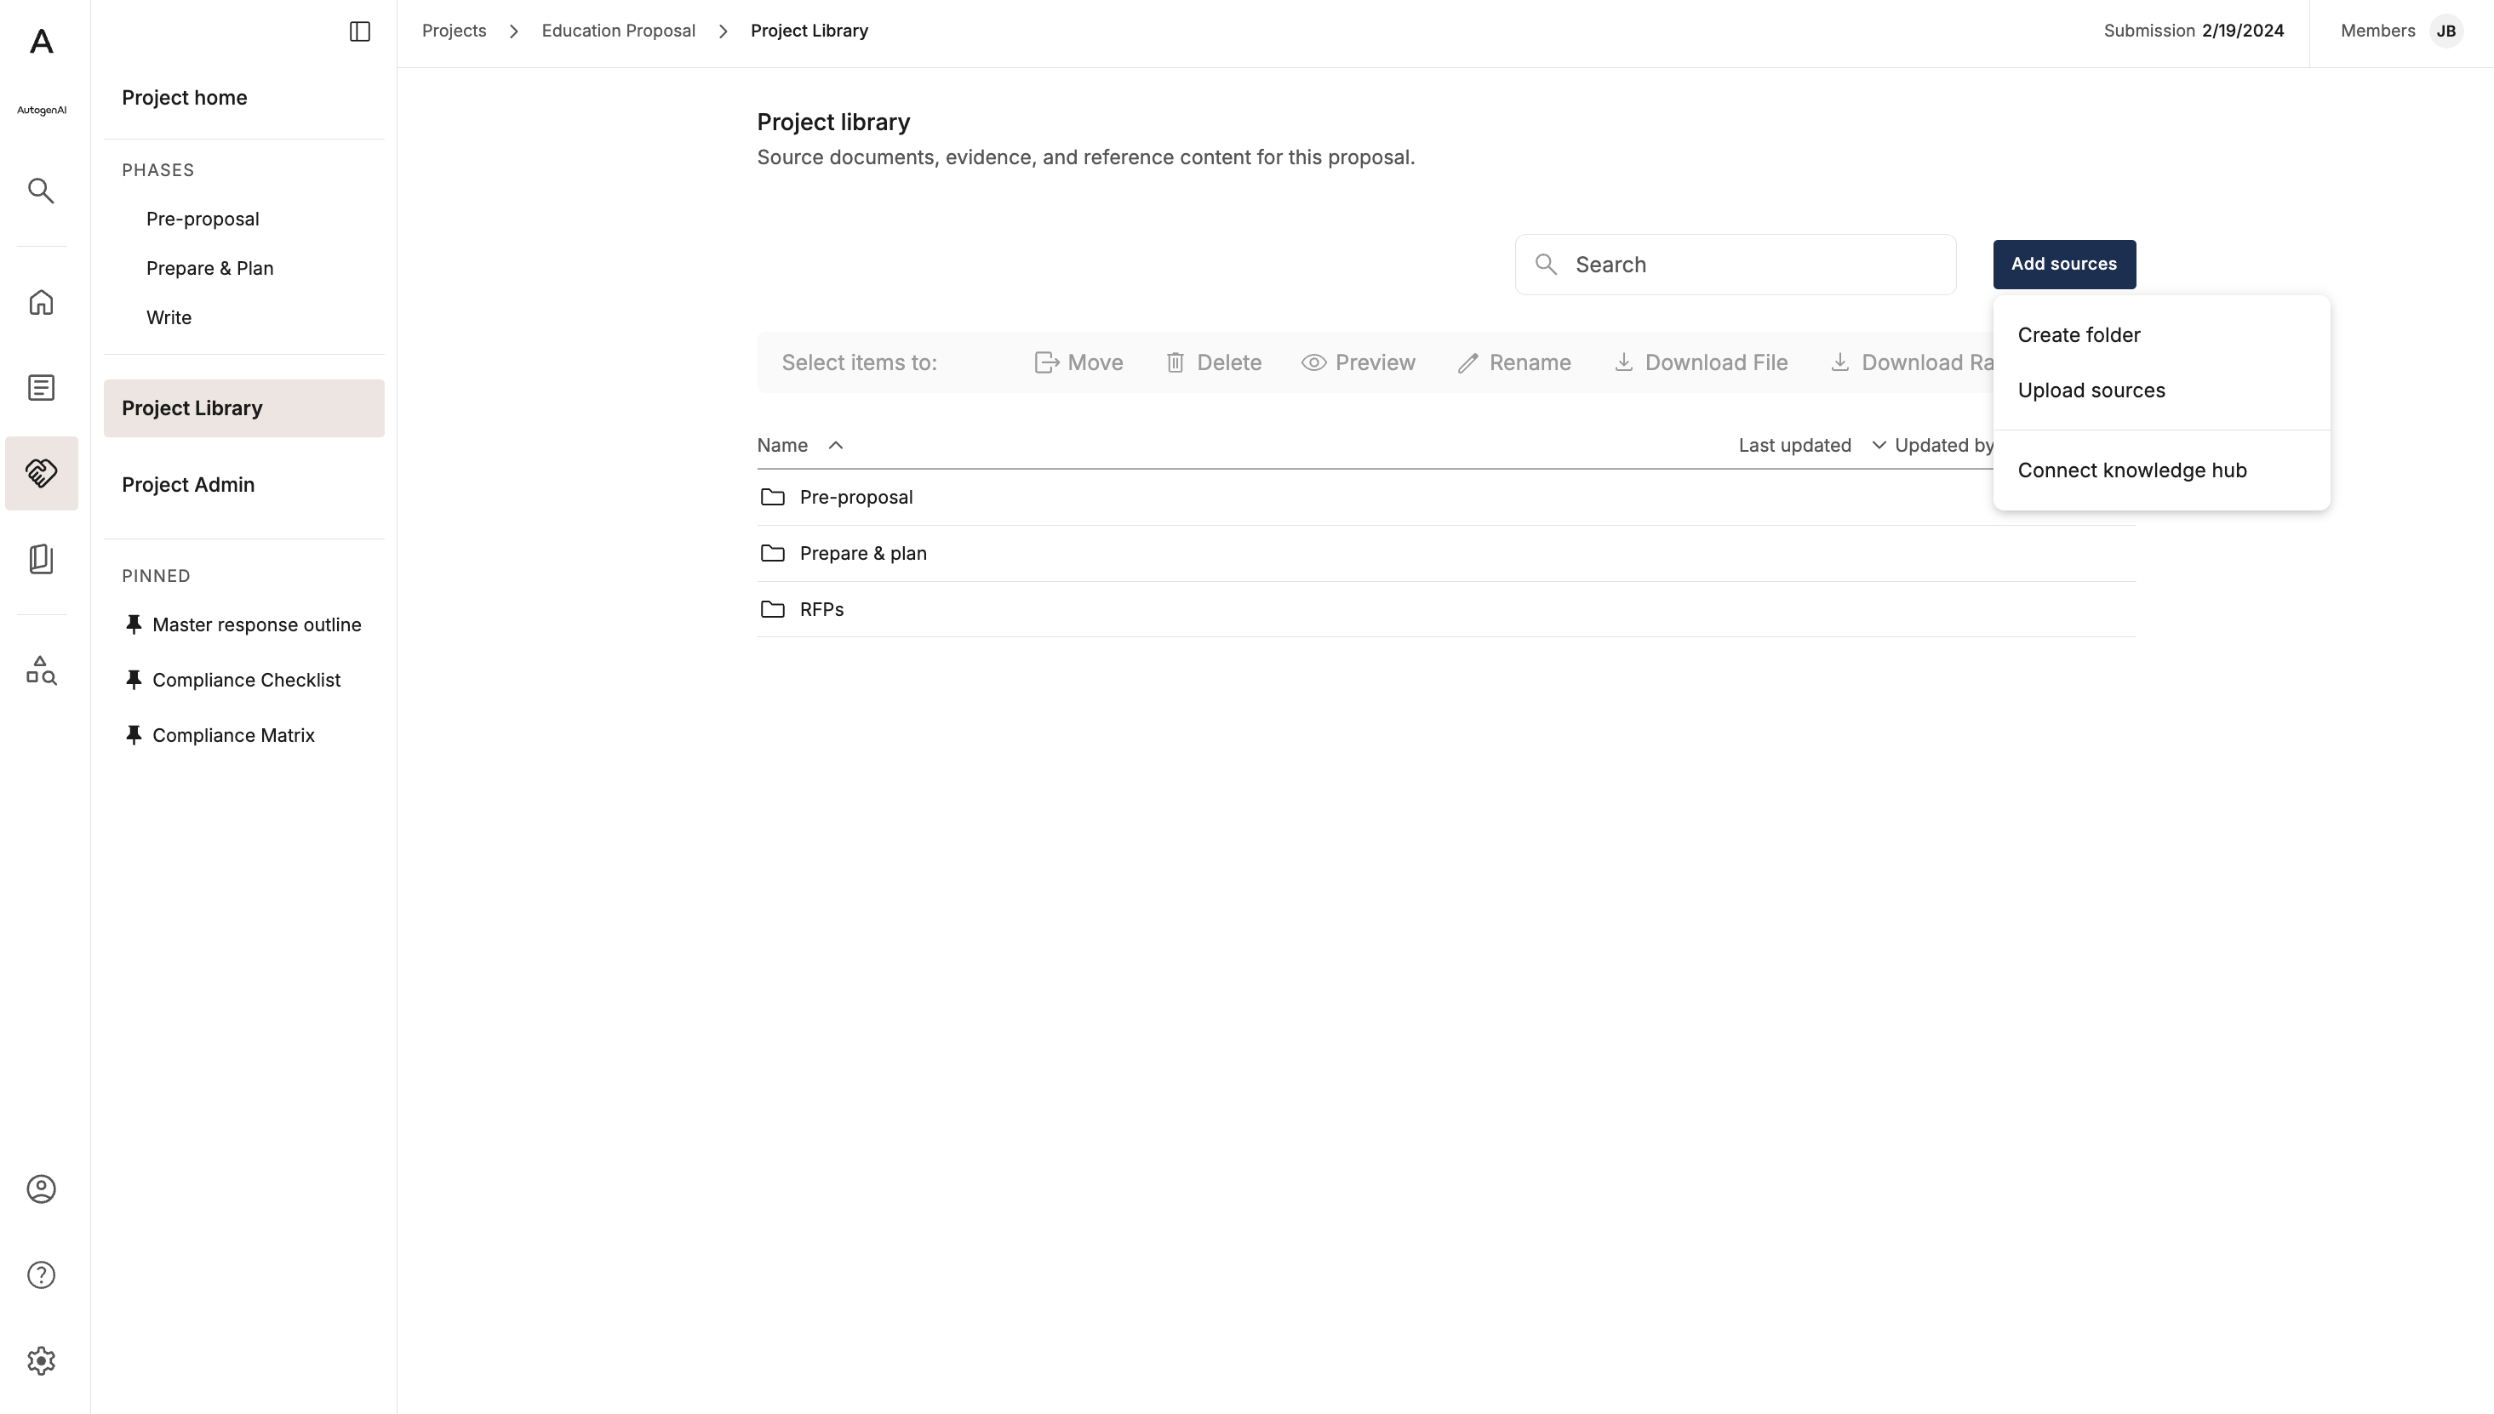Image resolution: width=2494 pixels, height=1414 pixels.
Task: Click the submission date 2/19/2024
Action: coord(2242,31)
